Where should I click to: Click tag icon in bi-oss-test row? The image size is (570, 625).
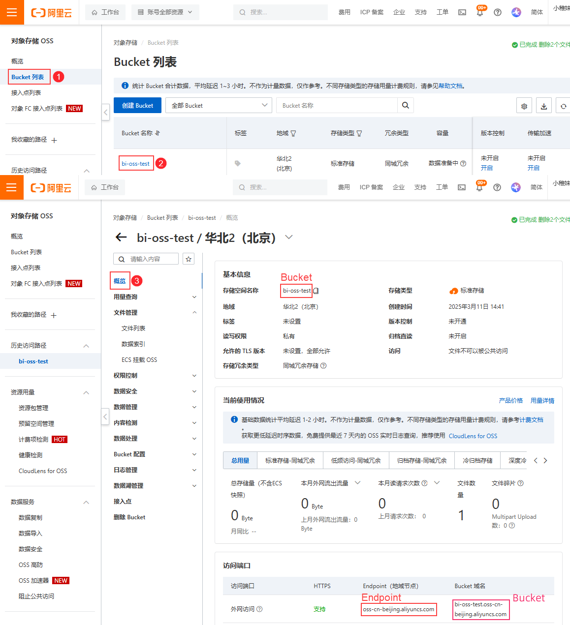238,163
